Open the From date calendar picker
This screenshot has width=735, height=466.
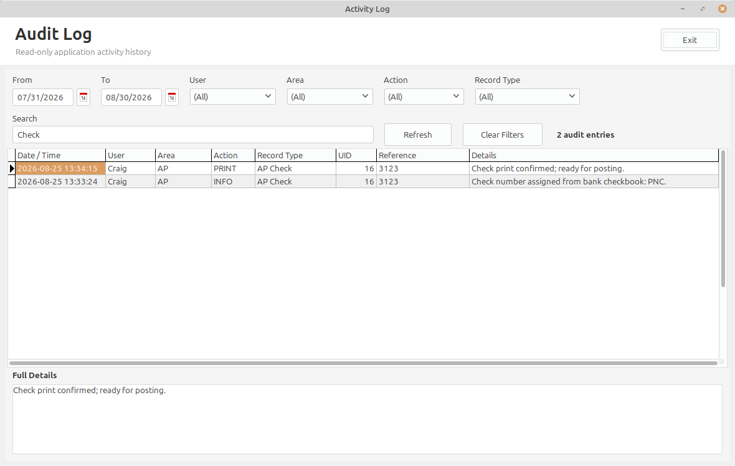[x=83, y=97]
